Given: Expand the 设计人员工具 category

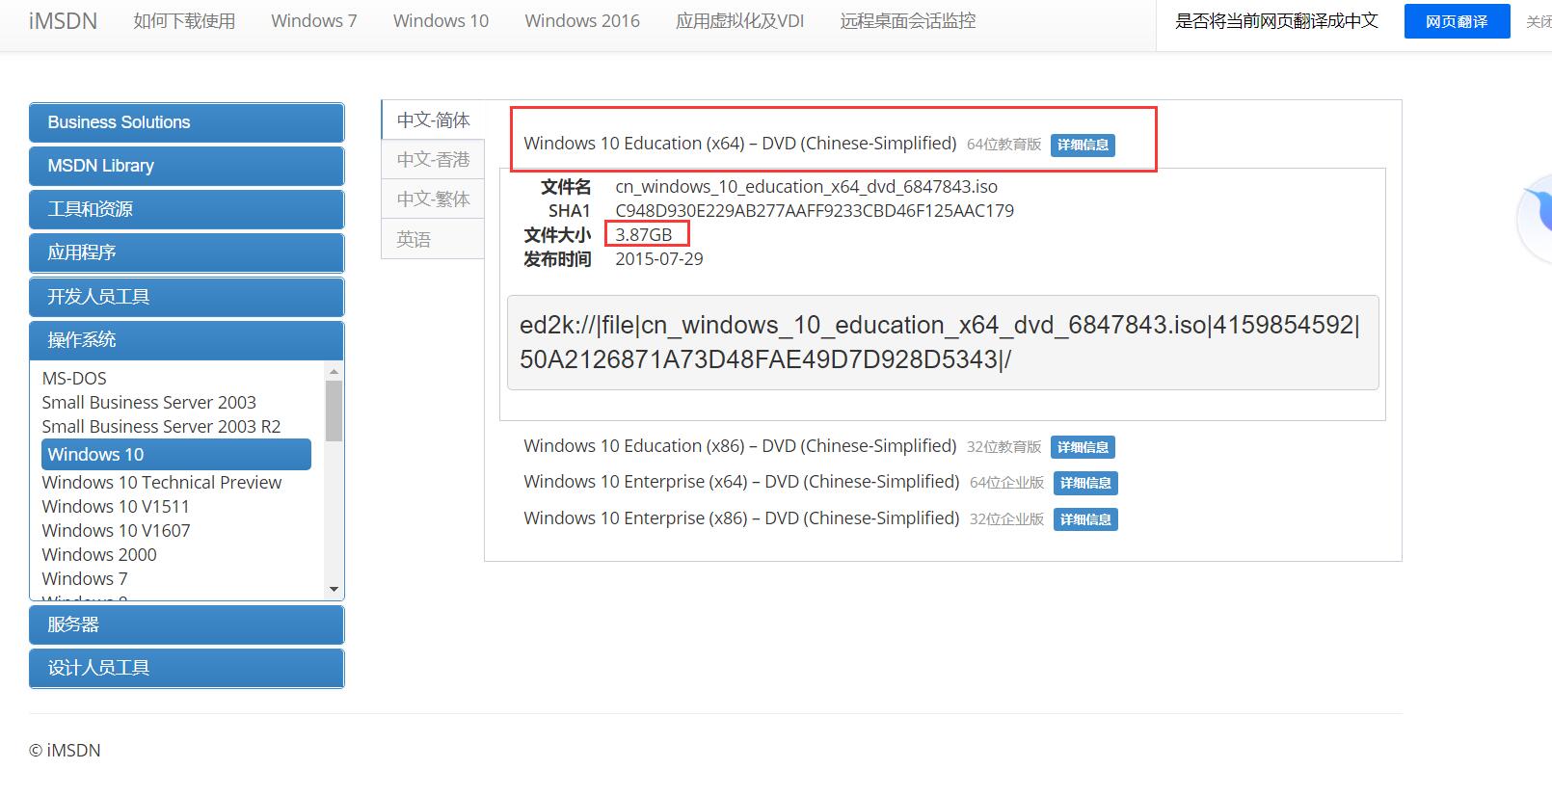Looking at the screenshot, I should coord(187,668).
